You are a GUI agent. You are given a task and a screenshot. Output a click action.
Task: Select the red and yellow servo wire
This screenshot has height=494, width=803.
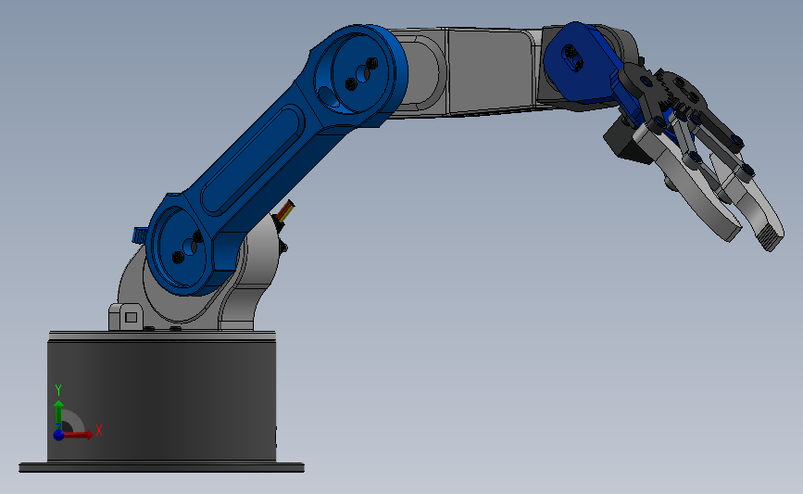click(x=286, y=210)
